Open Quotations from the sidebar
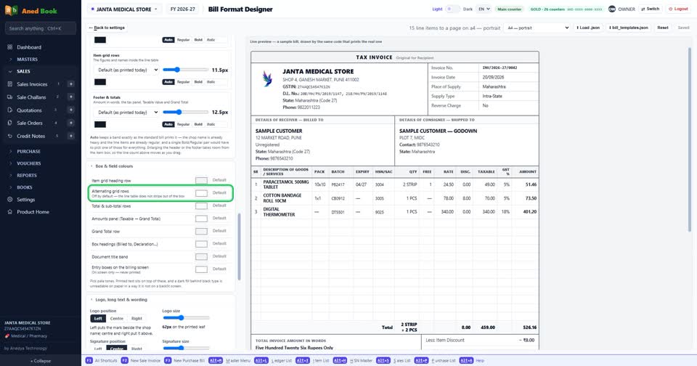 pos(29,110)
